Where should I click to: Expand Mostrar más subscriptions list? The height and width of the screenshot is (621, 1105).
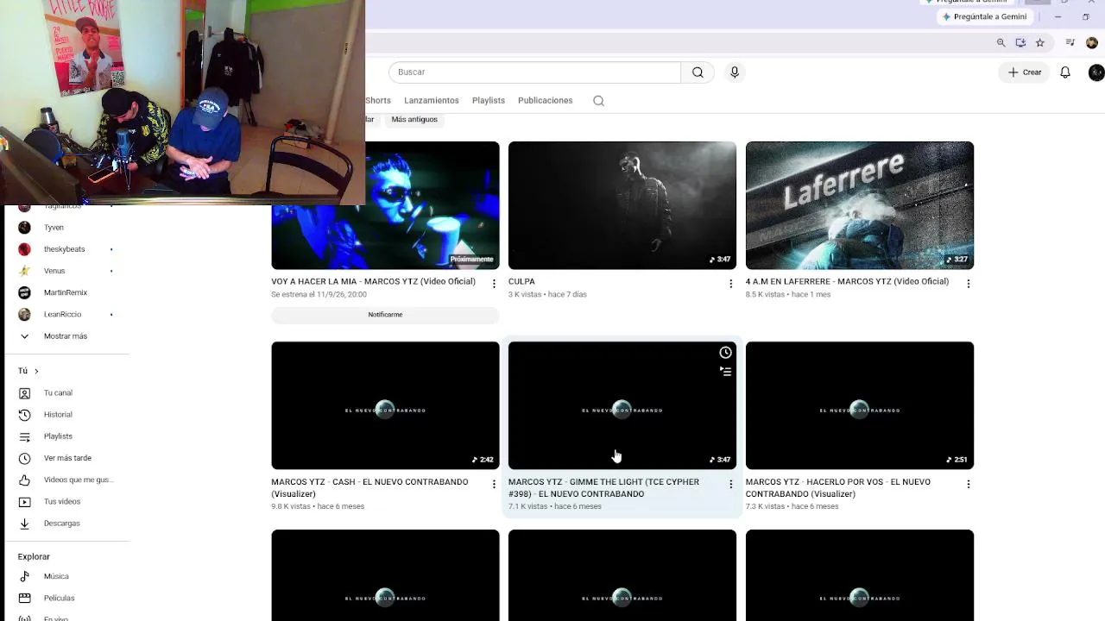pos(67,336)
